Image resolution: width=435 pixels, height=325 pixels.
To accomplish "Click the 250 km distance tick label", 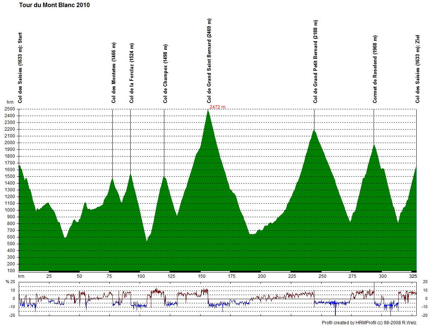I will (322, 276).
